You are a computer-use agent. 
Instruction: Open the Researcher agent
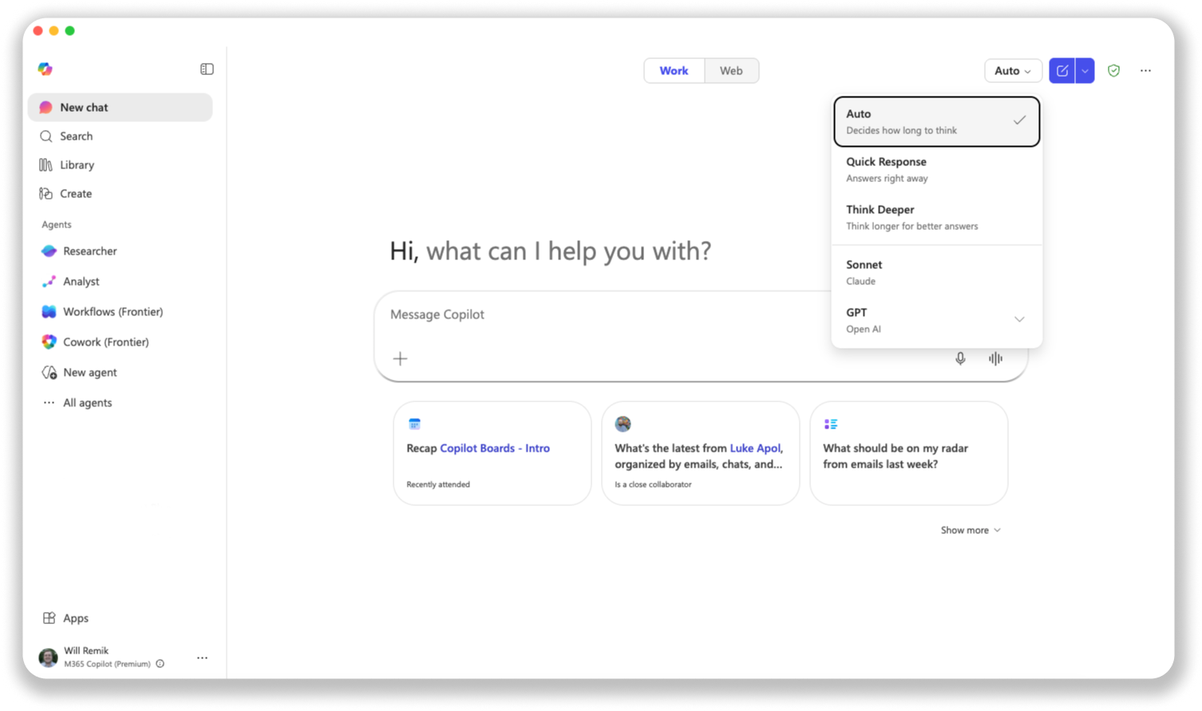click(x=120, y=251)
